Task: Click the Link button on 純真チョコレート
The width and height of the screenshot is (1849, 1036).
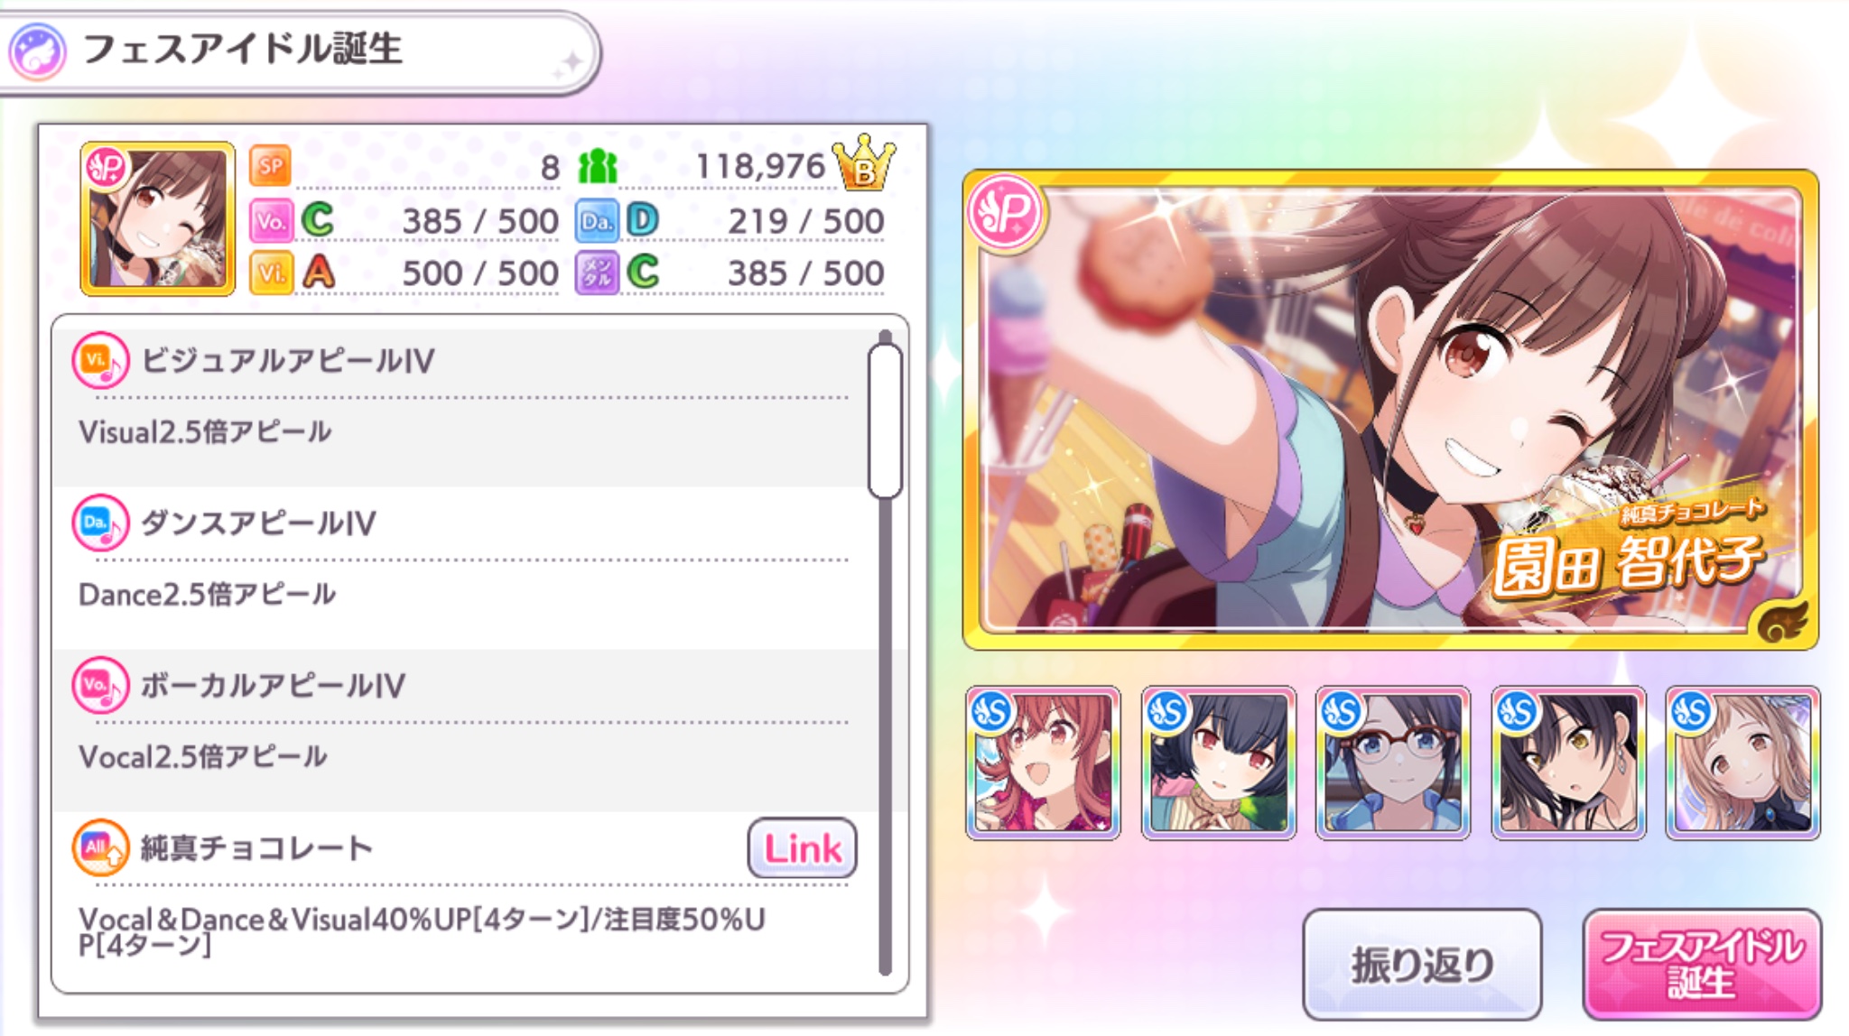Action: click(x=802, y=848)
